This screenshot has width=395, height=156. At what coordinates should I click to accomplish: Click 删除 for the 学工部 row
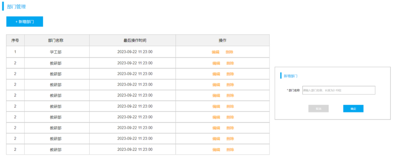coord(230,52)
